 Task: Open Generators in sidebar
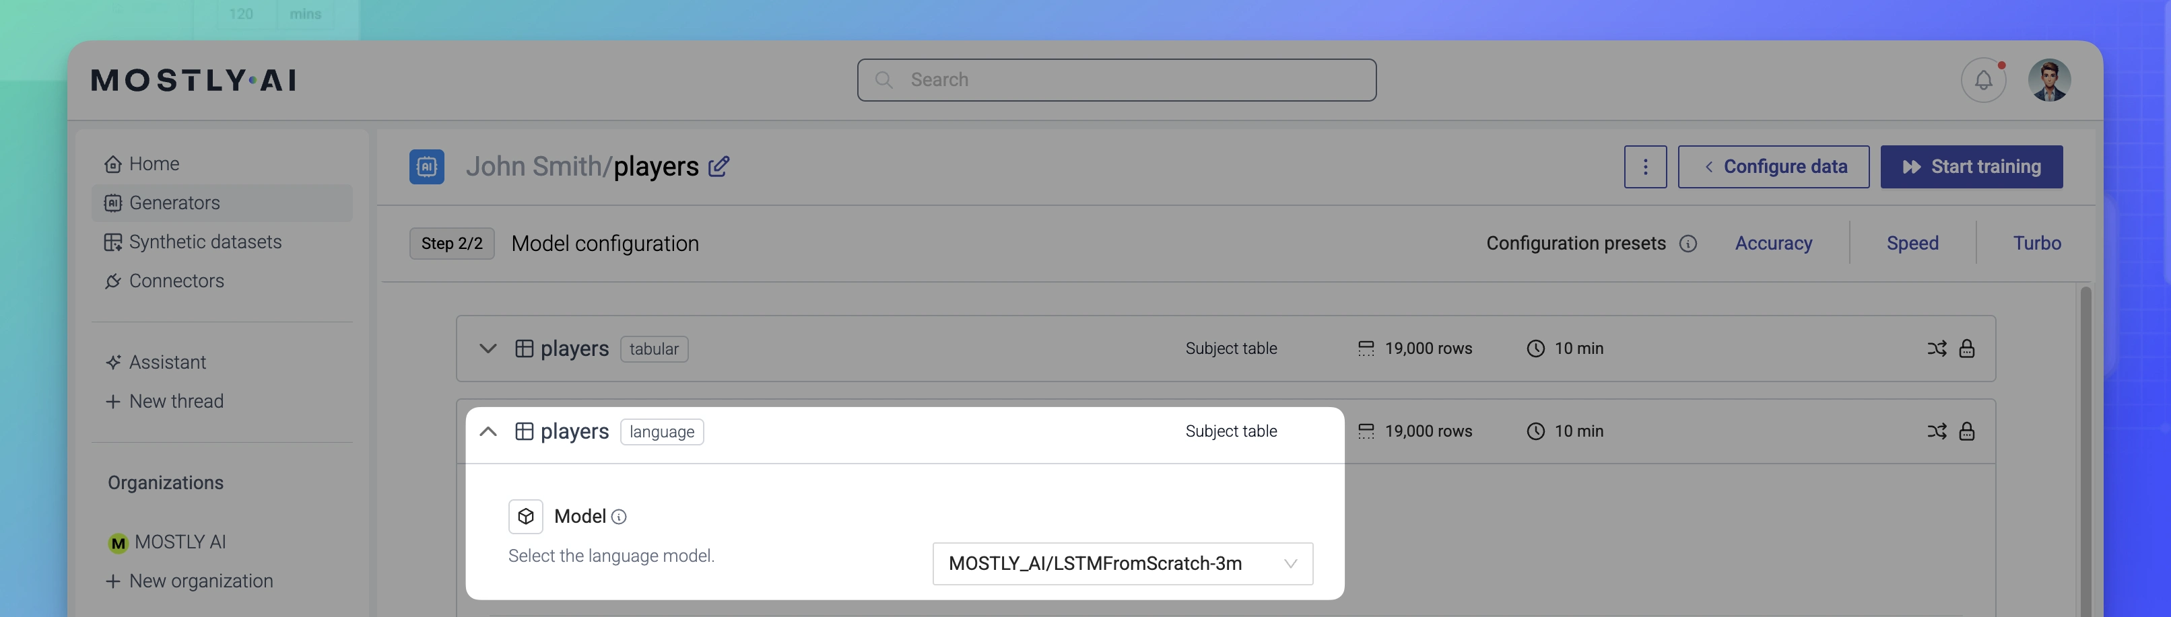[222, 203]
